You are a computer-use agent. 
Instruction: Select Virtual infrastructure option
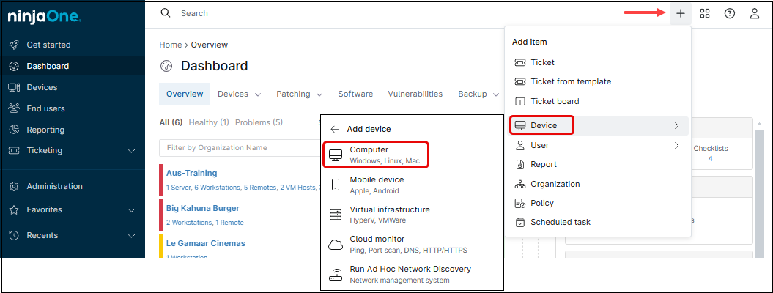[389, 215]
